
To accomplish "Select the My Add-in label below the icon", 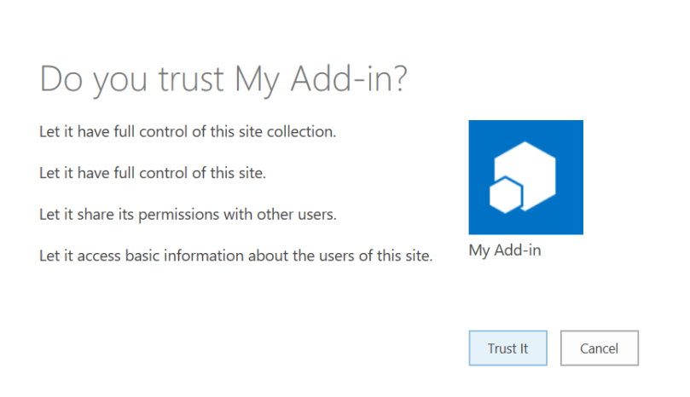I will [505, 251].
